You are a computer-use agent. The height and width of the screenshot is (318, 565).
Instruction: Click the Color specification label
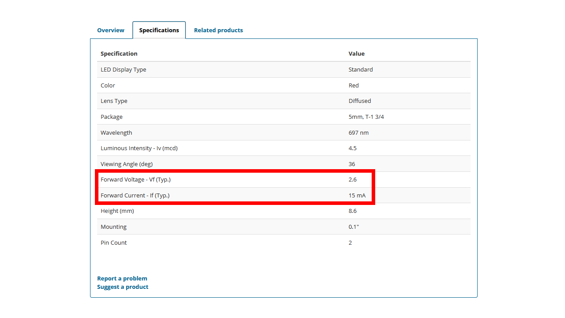coord(108,85)
